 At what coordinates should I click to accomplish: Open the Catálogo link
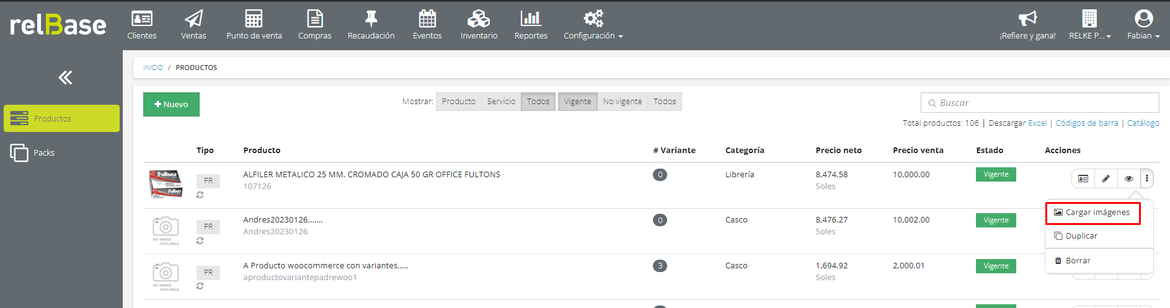click(1143, 123)
